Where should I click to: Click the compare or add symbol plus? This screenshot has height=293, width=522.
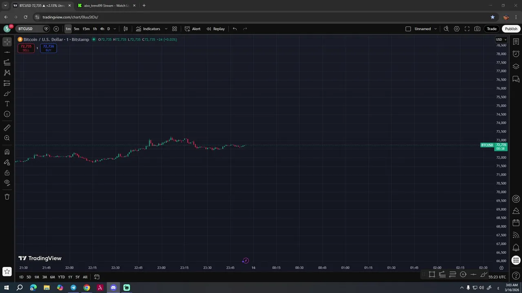pos(56,29)
